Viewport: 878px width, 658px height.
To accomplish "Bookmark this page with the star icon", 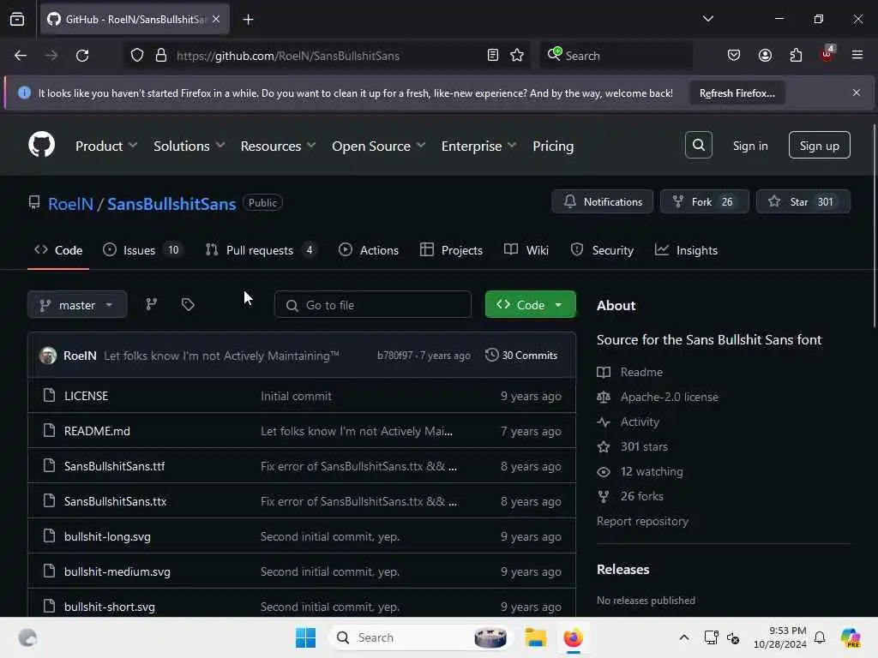I will point(517,56).
